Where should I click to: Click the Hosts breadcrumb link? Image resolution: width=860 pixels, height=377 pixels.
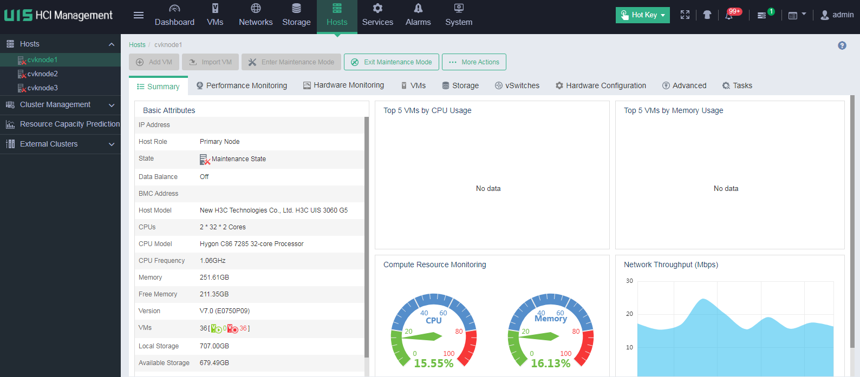[137, 45]
